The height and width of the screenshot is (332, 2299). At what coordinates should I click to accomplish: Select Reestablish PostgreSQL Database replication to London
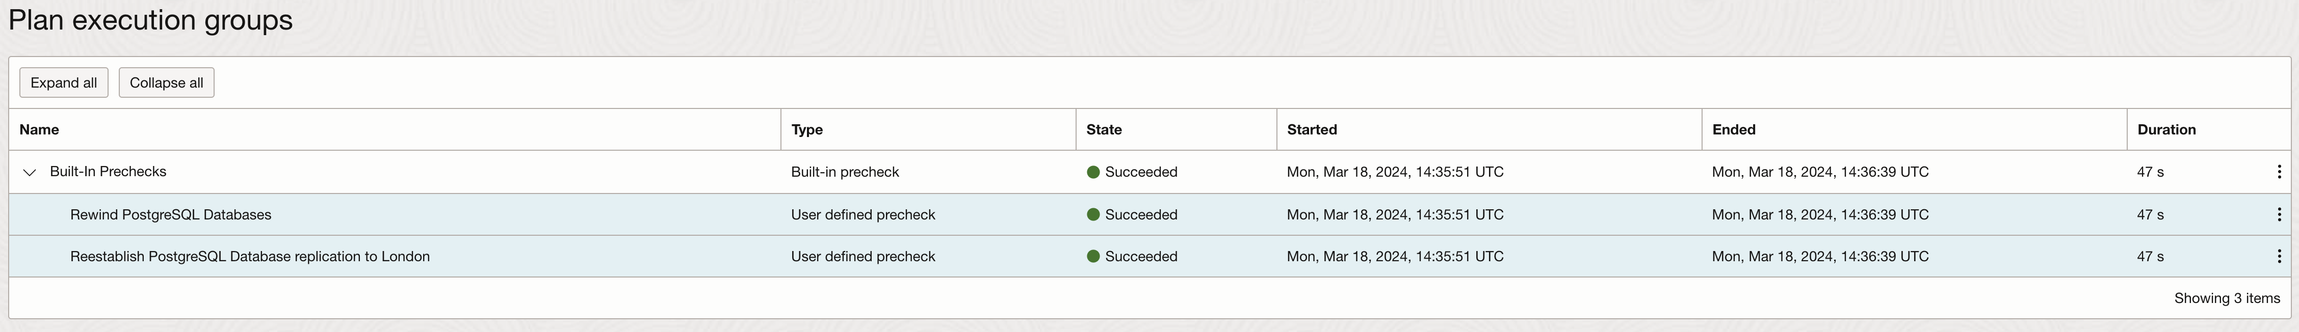pos(250,256)
